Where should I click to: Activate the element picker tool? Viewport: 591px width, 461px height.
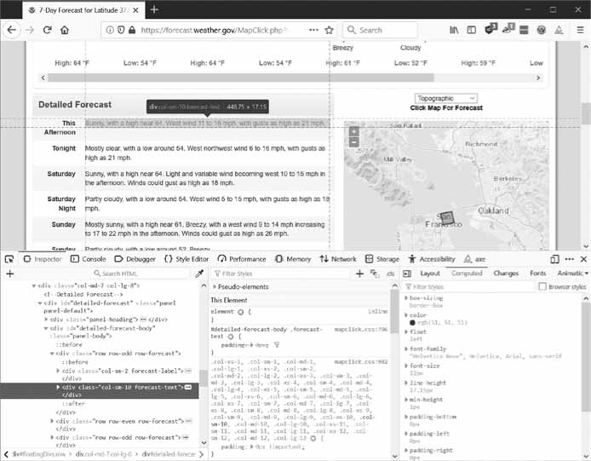tap(9, 259)
